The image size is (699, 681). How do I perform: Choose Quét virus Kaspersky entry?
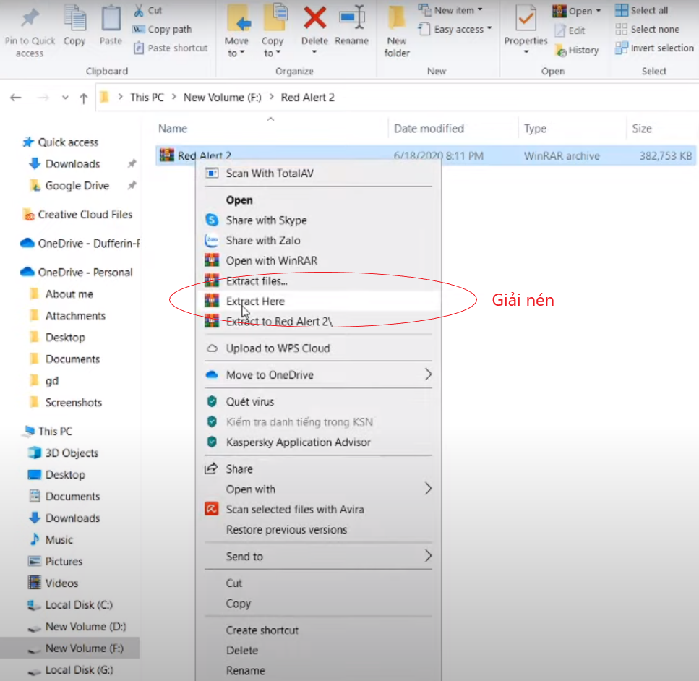point(318,401)
